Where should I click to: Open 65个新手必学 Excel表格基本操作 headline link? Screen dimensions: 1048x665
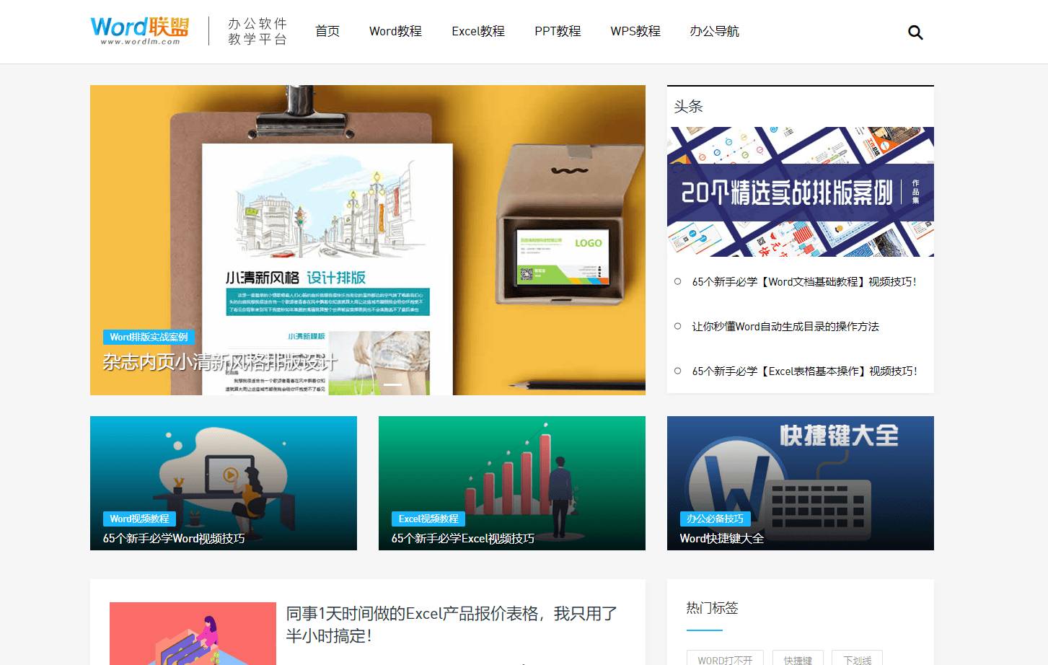pos(804,371)
